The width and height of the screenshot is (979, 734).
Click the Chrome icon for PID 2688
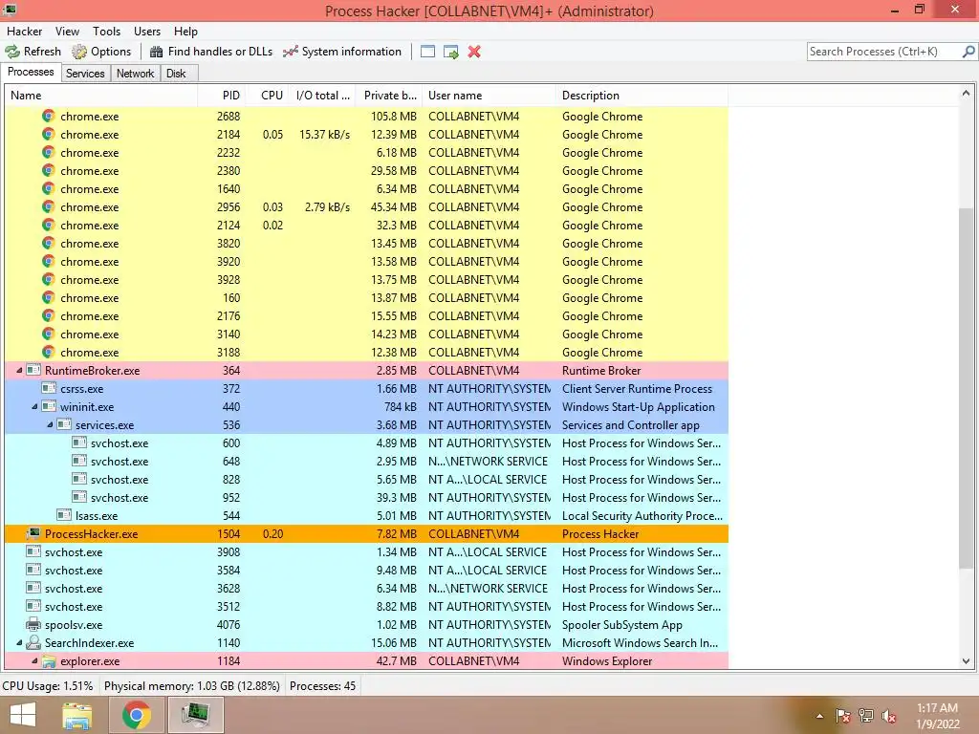(x=48, y=116)
